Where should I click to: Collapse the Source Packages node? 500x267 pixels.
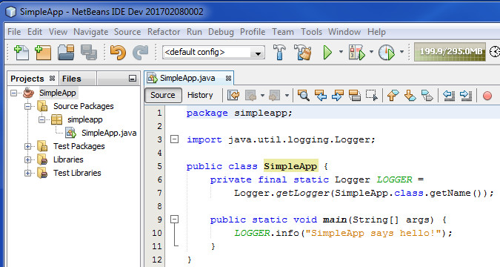28,106
